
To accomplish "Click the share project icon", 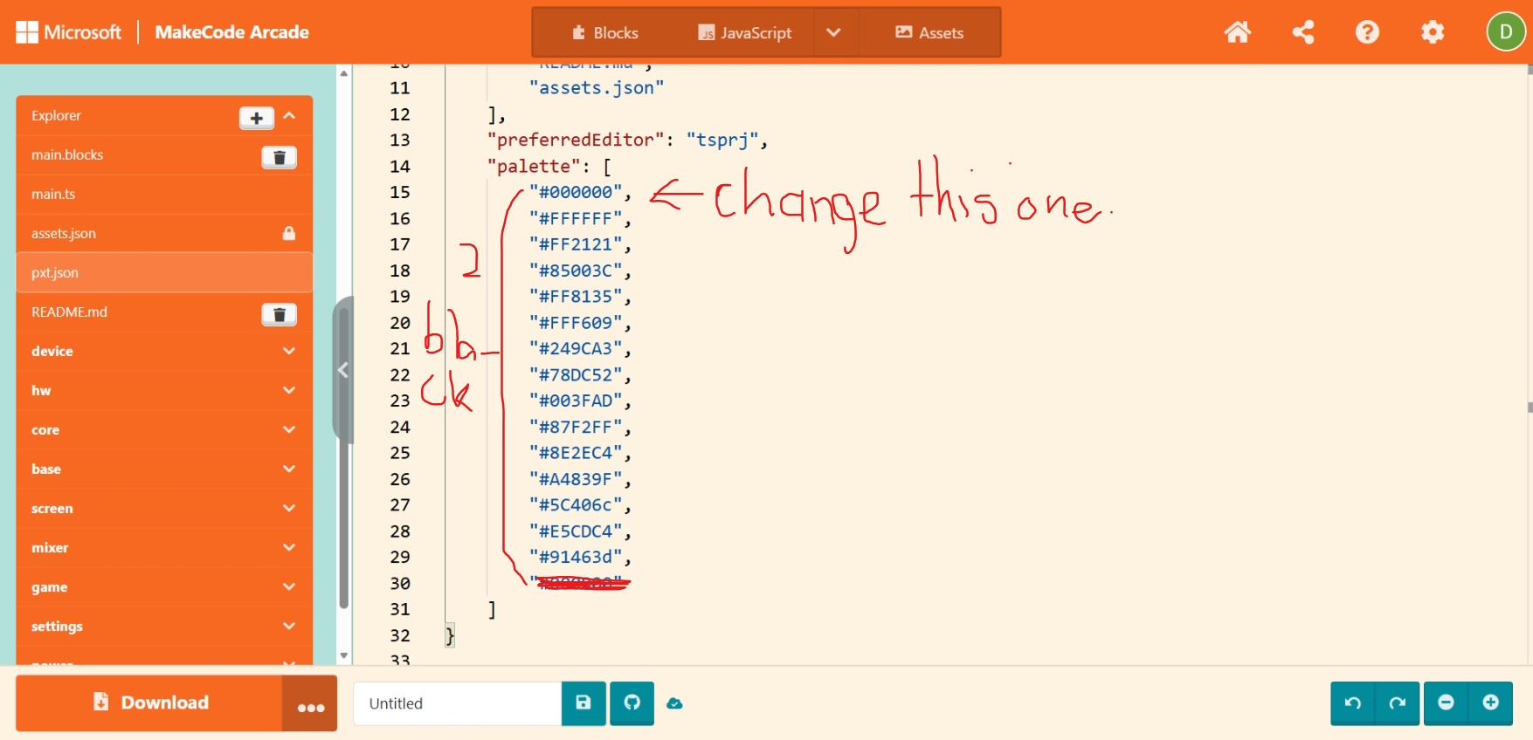I will click(x=1303, y=32).
